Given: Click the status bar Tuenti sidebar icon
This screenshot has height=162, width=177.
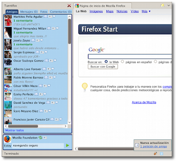Looking at the screenshot, I should (x=162, y=154).
